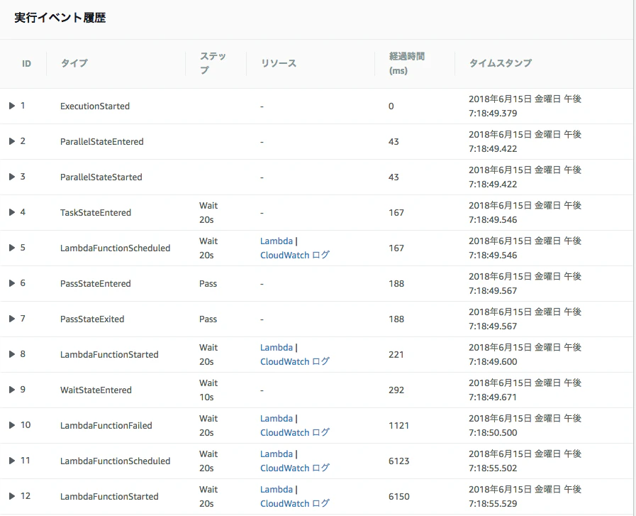Click the 経過時間 (ms) column header
Viewport: 636px width, 516px height.
(406, 63)
